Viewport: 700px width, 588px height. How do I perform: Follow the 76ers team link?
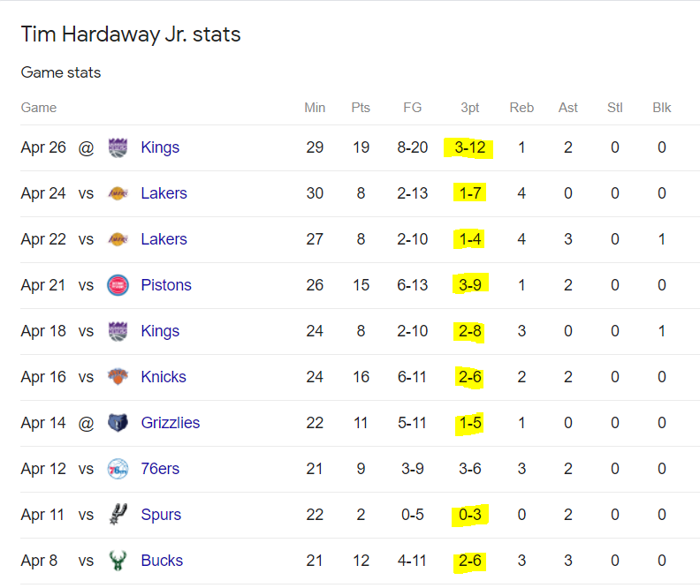point(160,469)
